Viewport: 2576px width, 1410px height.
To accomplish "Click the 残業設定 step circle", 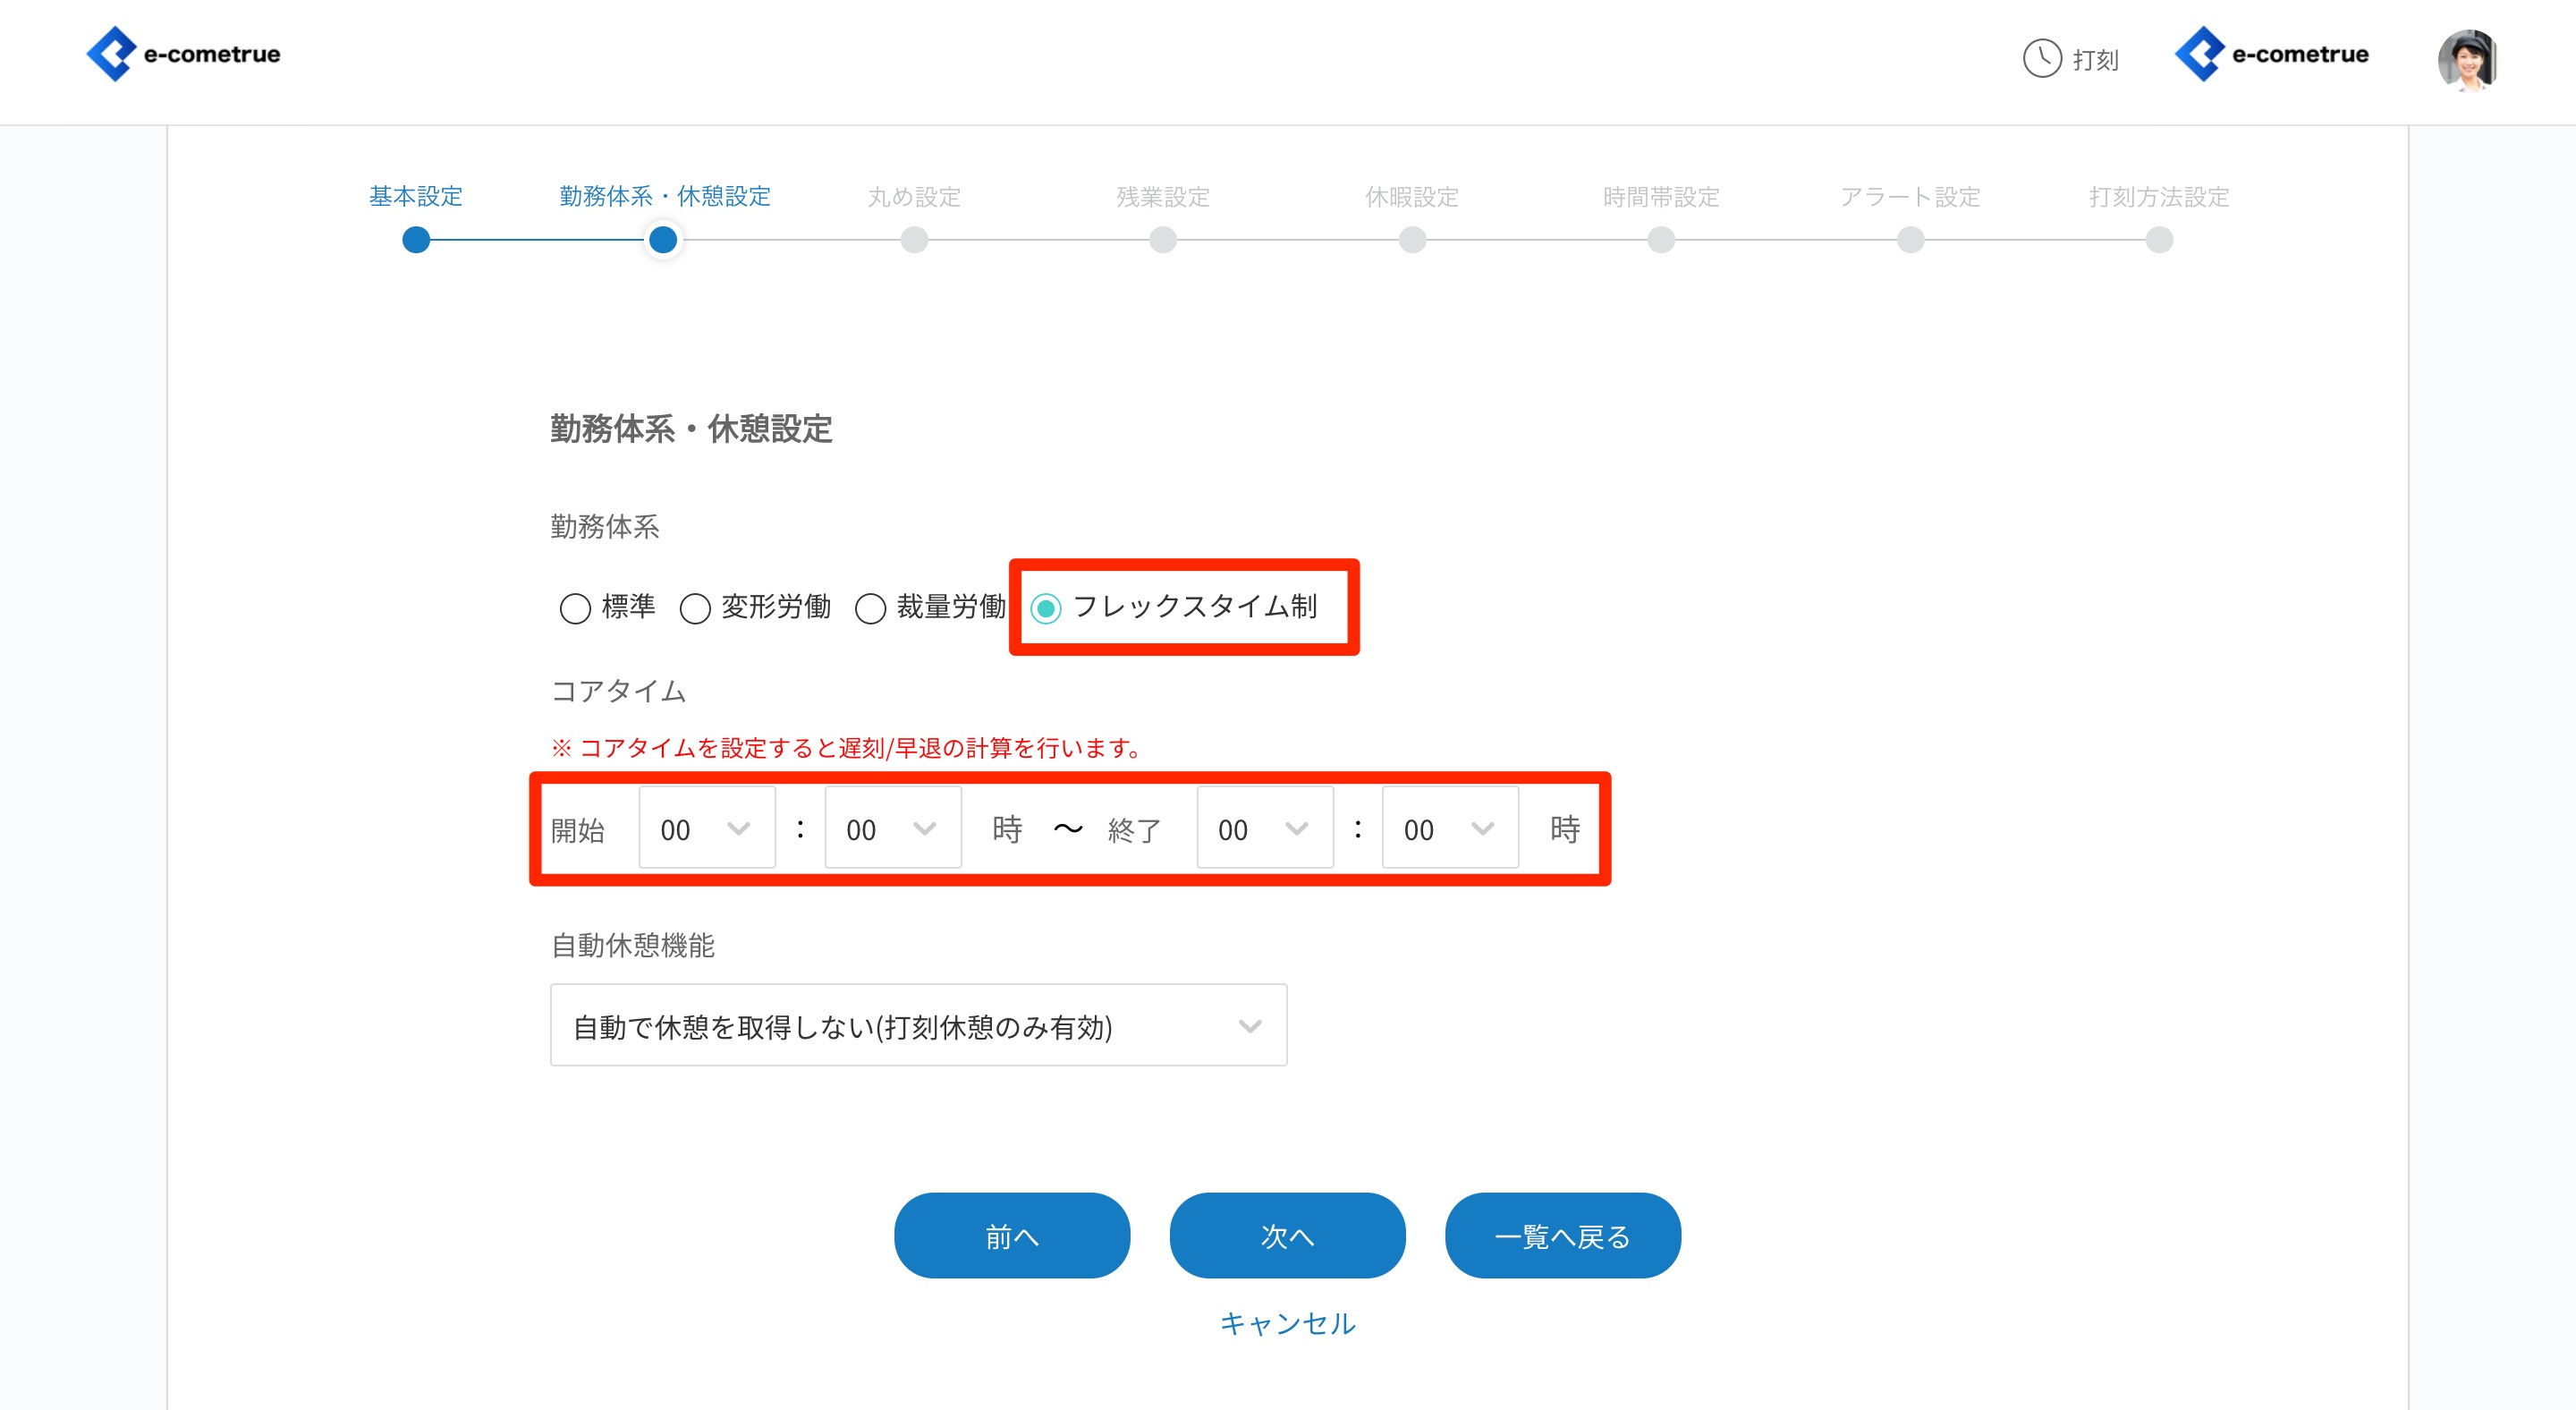I will click(1163, 240).
